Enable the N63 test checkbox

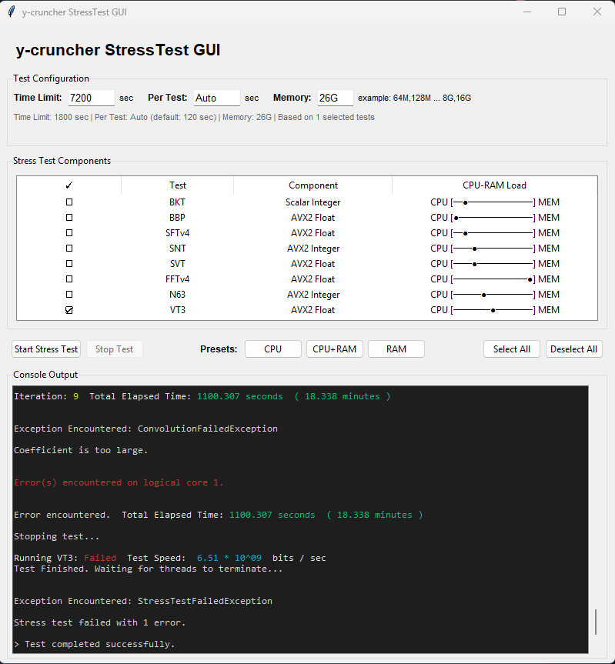tap(69, 295)
